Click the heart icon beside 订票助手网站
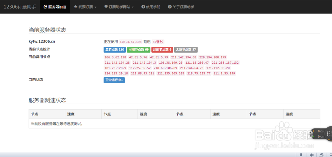 tap(106, 7)
